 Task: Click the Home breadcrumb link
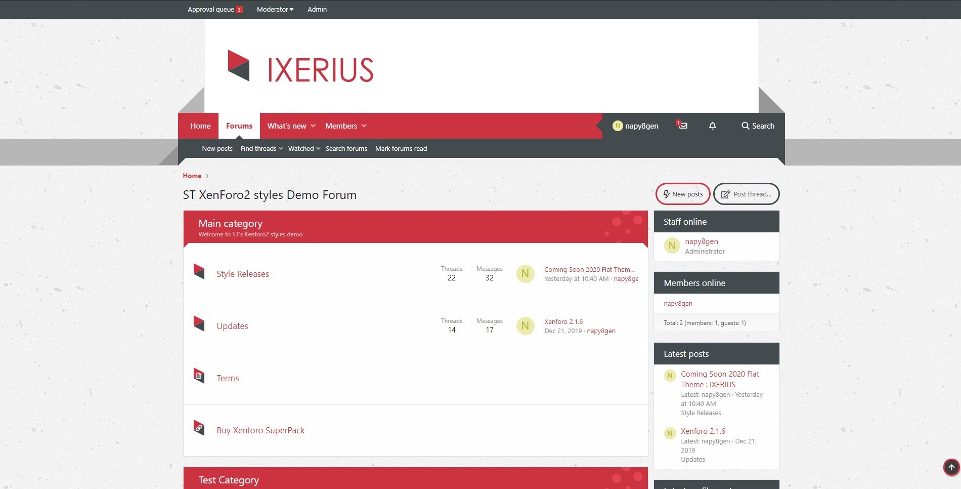coord(192,176)
